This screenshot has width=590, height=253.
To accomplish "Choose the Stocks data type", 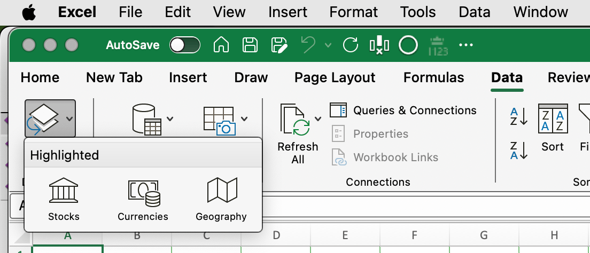I will (x=64, y=199).
